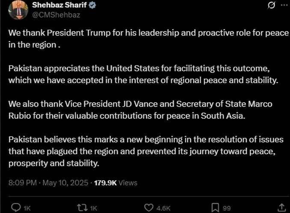Toggle the bookmark icon for this post
290x213 pixels.
[x=216, y=207]
